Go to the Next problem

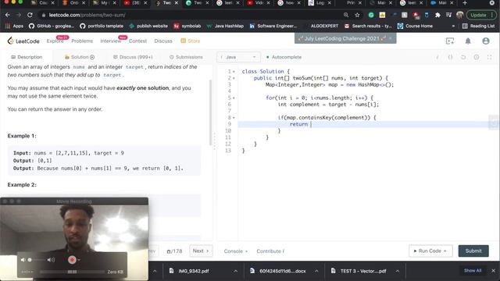(201, 251)
